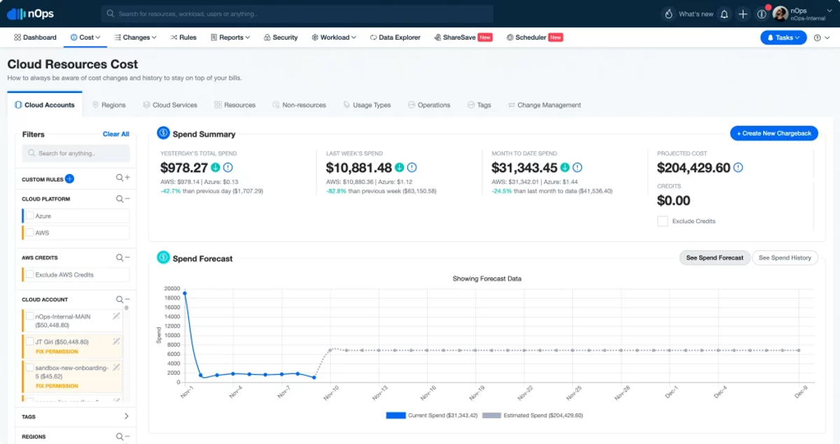Screen dimensions: 840x444
Task: Open the Security menu item
Action: tap(281, 38)
